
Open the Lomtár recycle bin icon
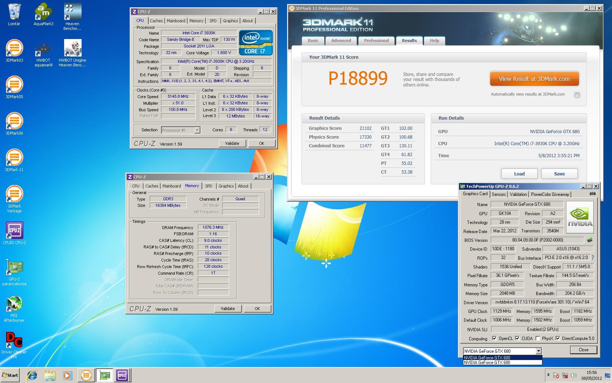(x=14, y=15)
